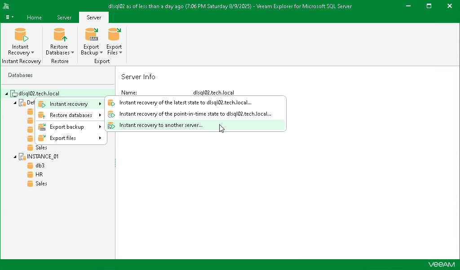The image size is (460, 270).
Task: Collapse the INSTANCE_01 tree node
Action: click(15, 156)
